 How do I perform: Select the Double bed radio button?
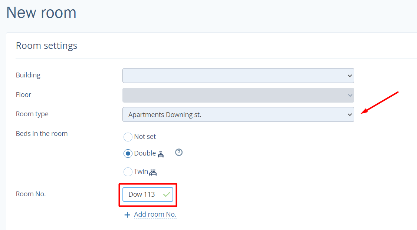[128, 153]
